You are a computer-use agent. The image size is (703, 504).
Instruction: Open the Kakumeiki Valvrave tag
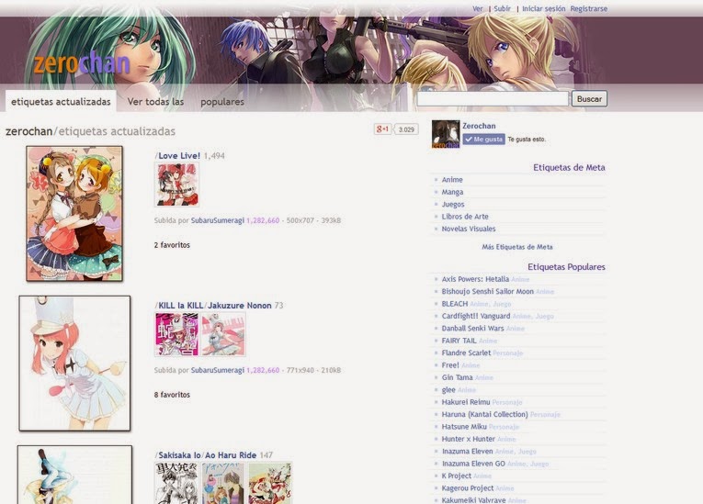pyautogui.click(x=473, y=500)
